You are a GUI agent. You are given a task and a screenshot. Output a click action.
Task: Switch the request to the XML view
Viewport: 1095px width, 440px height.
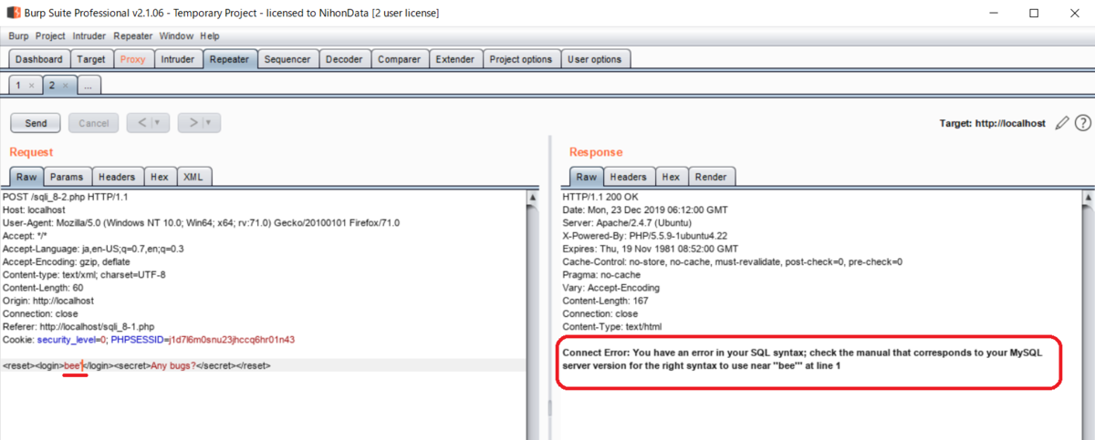click(x=193, y=177)
